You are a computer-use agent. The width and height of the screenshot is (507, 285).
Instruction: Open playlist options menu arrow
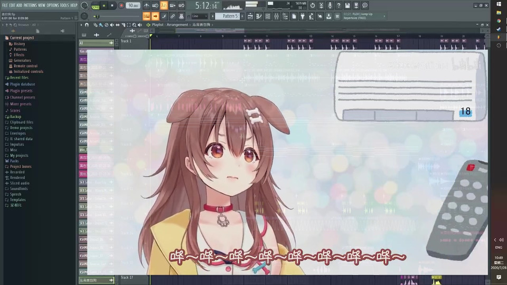point(81,25)
